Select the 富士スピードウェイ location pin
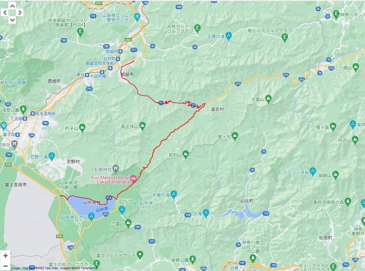 [x=140, y=255]
